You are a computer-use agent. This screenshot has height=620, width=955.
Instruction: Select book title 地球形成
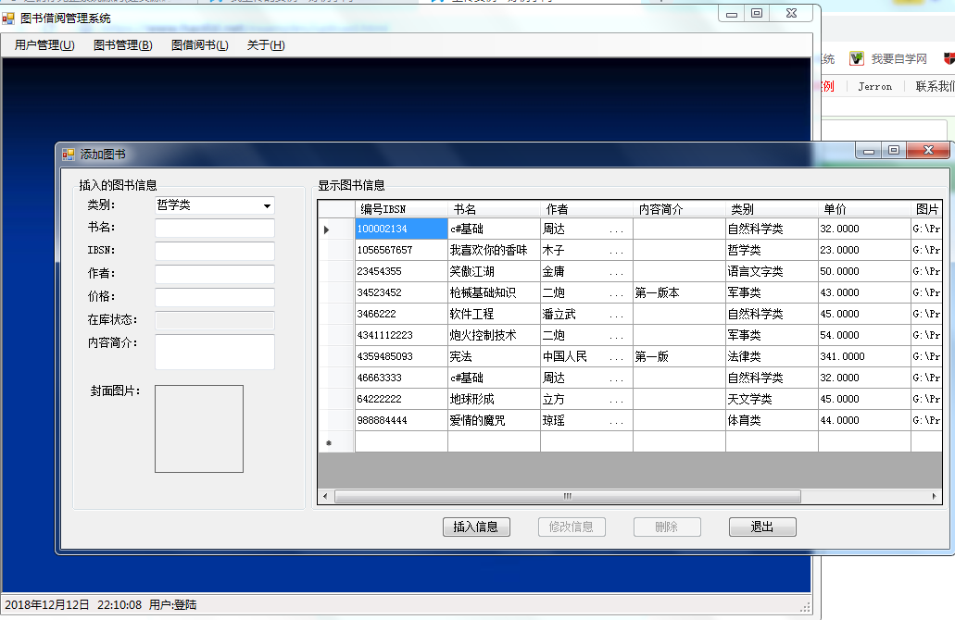tap(494, 399)
